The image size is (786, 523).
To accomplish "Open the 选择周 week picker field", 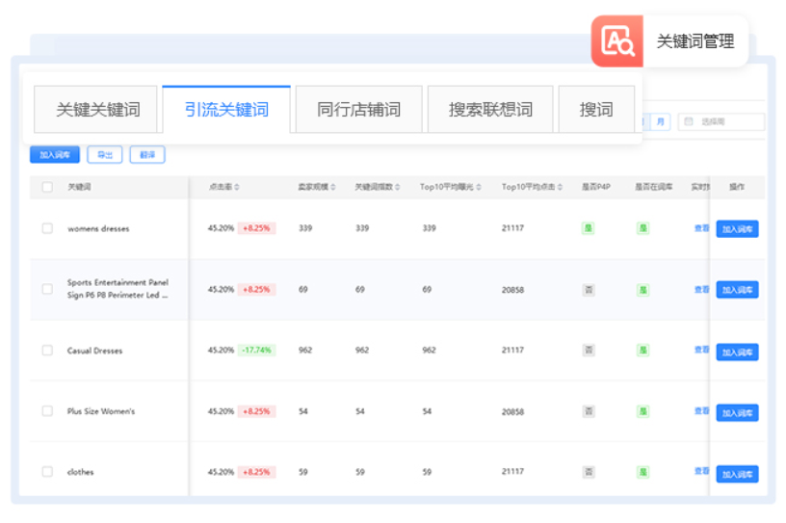I will click(721, 121).
